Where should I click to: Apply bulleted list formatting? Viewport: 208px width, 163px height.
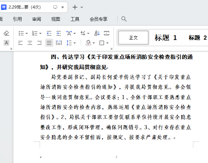coord(21,33)
